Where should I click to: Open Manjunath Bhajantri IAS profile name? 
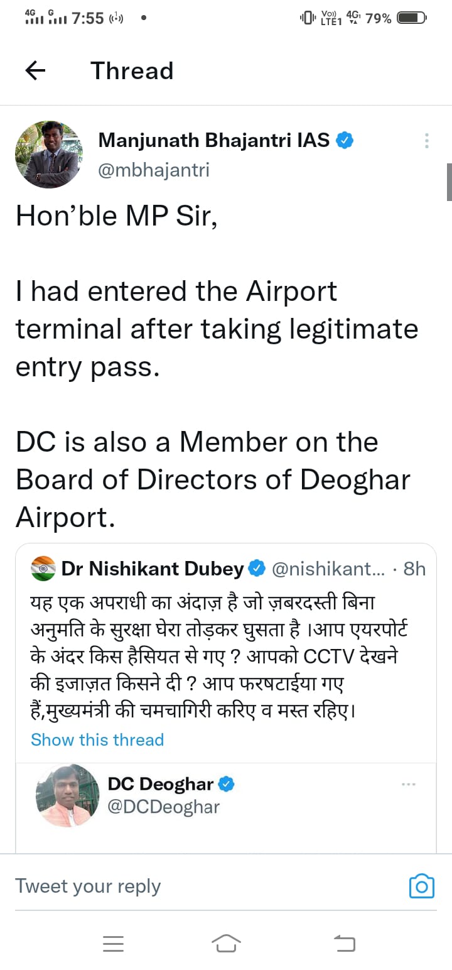(213, 140)
